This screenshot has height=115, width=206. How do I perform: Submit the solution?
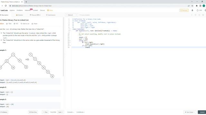click(202, 112)
